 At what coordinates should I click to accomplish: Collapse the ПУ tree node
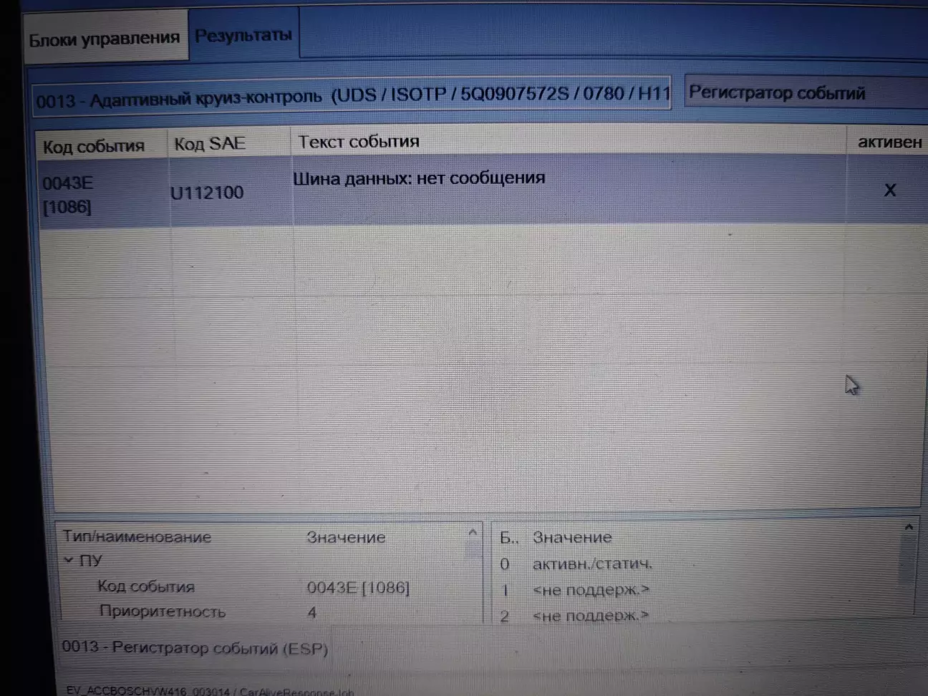pos(69,560)
